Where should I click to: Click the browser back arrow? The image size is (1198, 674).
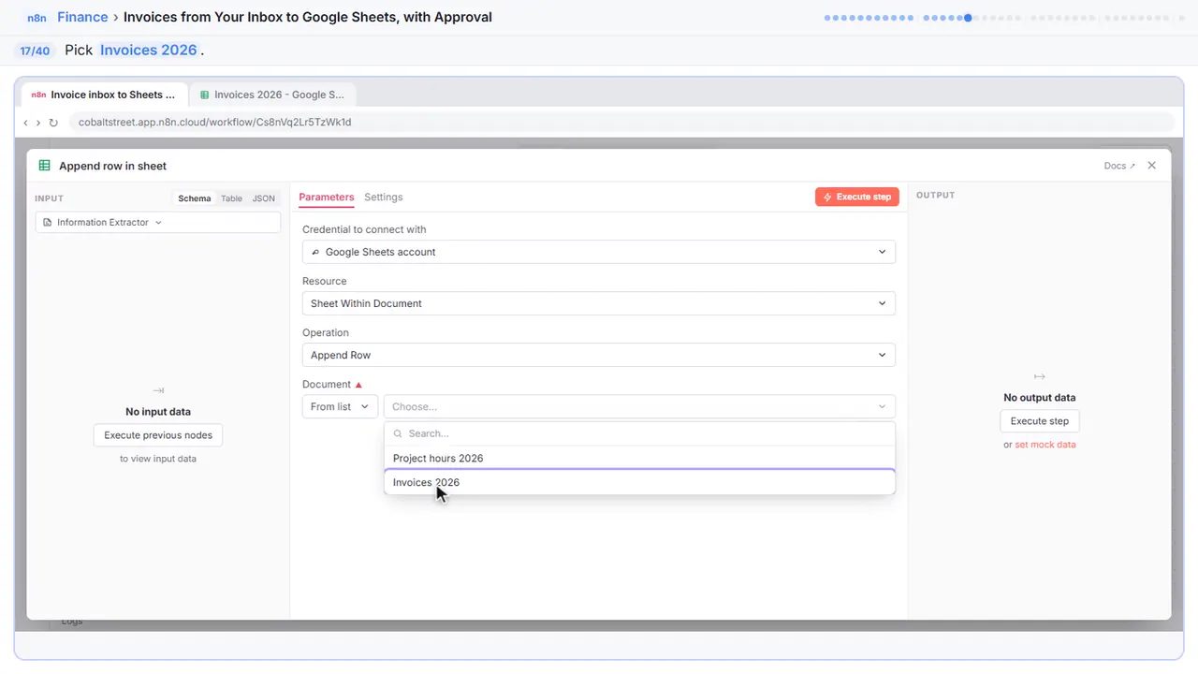pyautogui.click(x=26, y=123)
